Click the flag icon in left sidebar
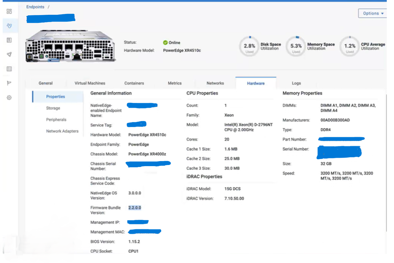This screenshot has height=263, width=394. pyautogui.click(x=9, y=83)
